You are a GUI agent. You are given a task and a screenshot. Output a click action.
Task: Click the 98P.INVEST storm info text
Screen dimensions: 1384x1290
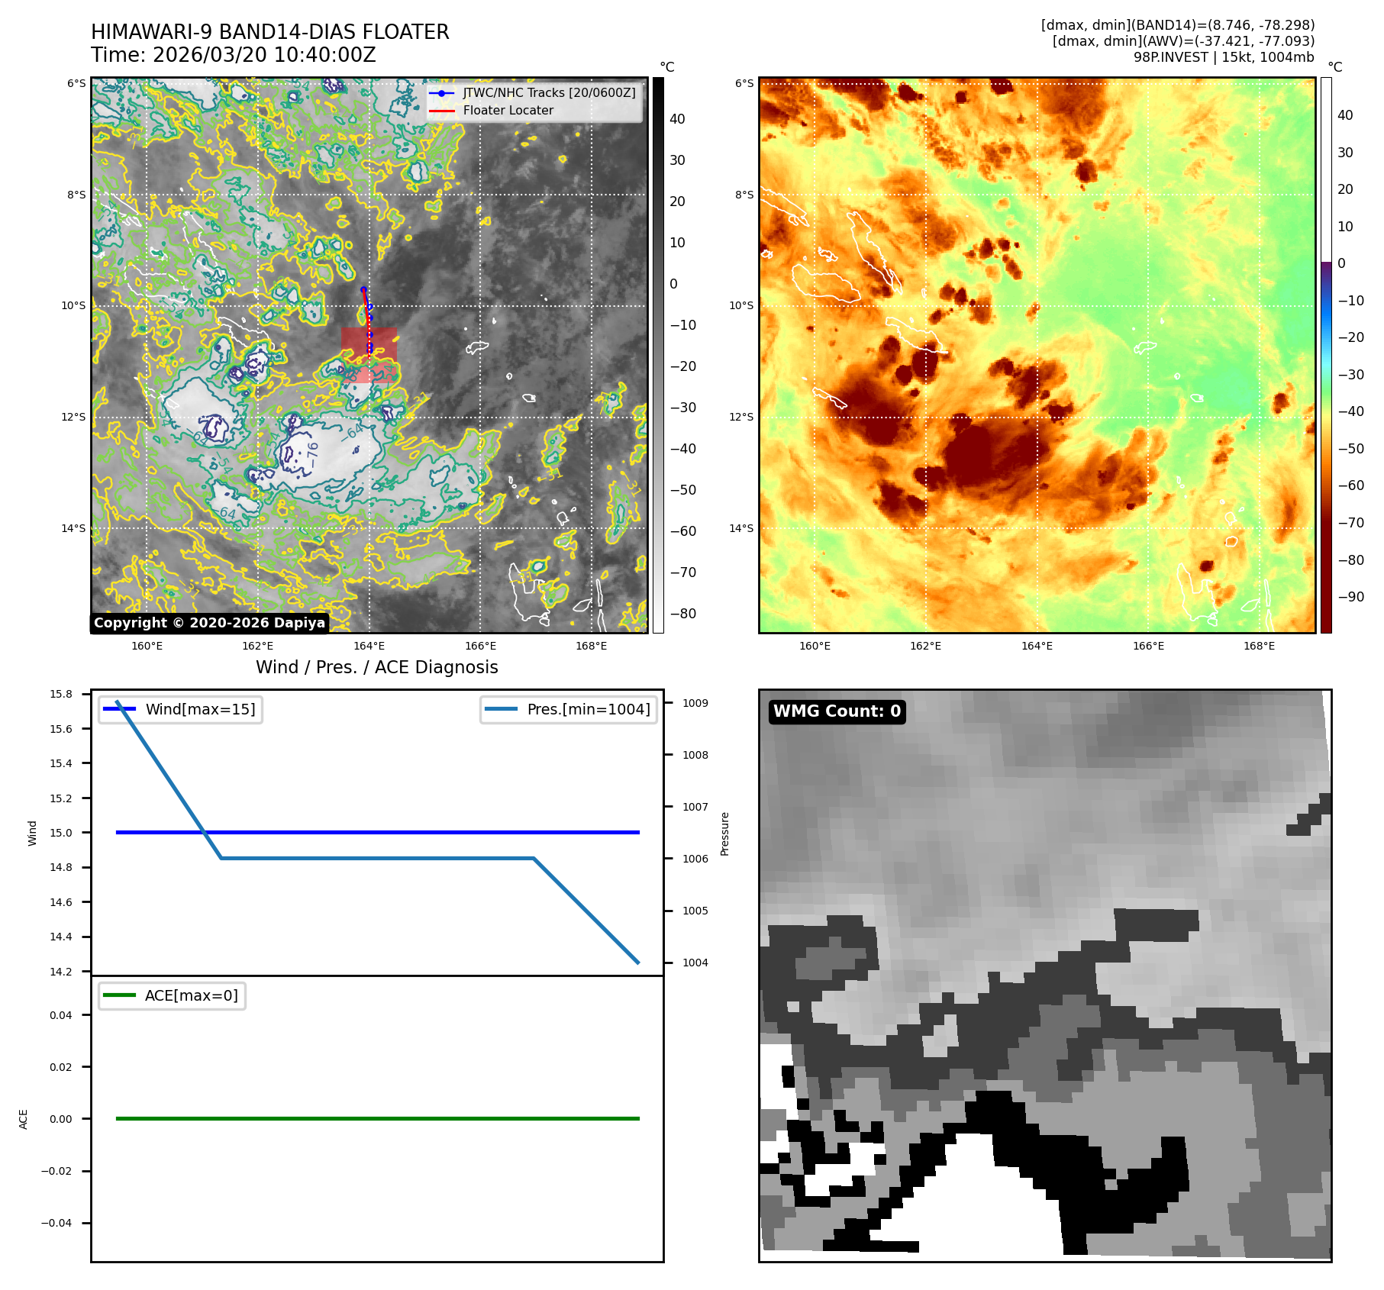point(1223,57)
